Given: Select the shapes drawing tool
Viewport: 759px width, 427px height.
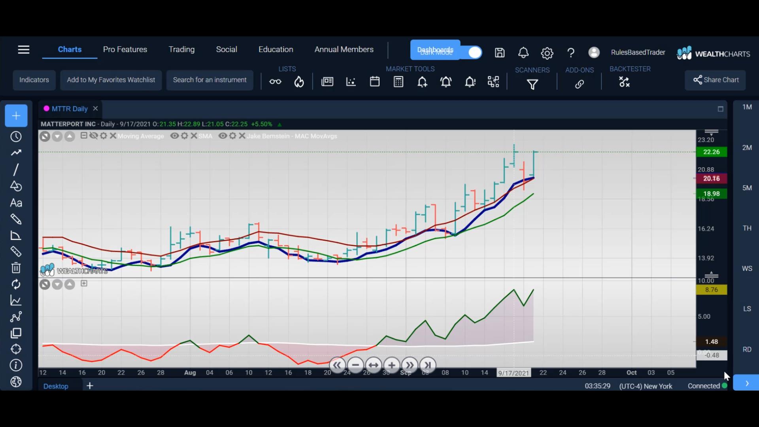Looking at the screenshot, I should tap(16, 186).
